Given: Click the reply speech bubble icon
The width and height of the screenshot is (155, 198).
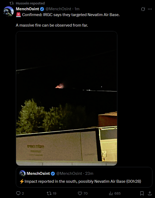Looking at the screenshot, I should point(18,193).
